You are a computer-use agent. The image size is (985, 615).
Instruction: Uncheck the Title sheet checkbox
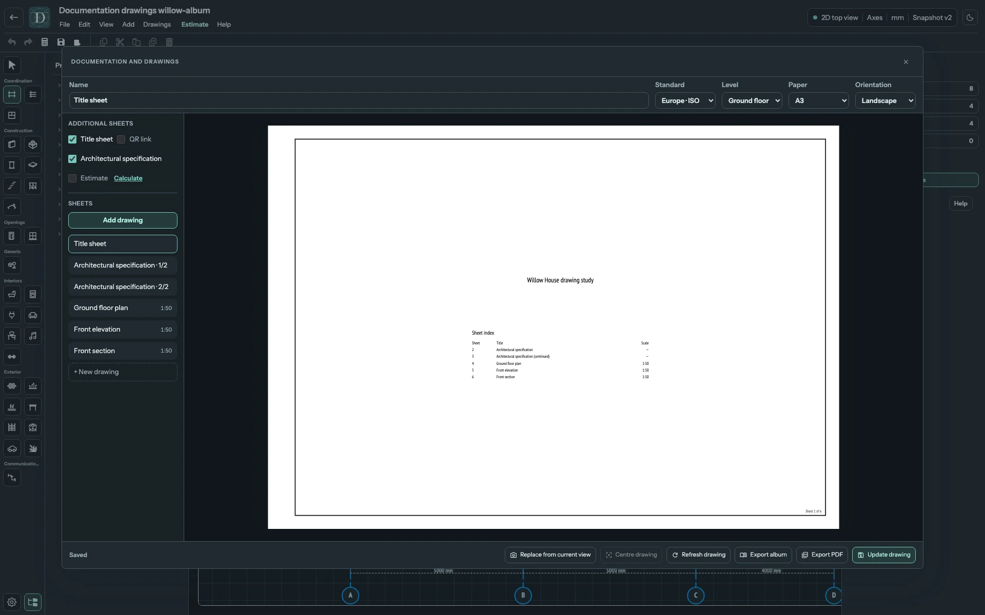tap(72, 139)
